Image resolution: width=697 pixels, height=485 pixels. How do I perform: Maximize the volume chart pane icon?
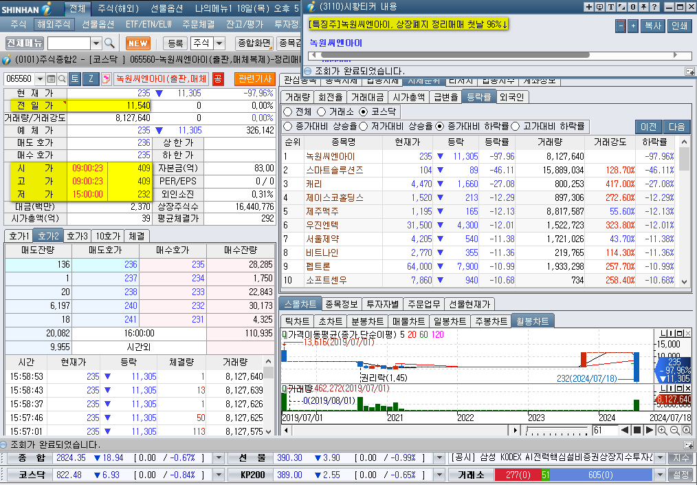(x=680, y=389)
